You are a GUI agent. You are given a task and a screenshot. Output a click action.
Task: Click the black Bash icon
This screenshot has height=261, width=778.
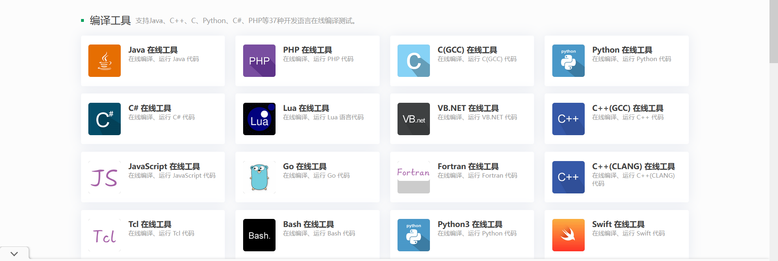click(x=259, y=235)
